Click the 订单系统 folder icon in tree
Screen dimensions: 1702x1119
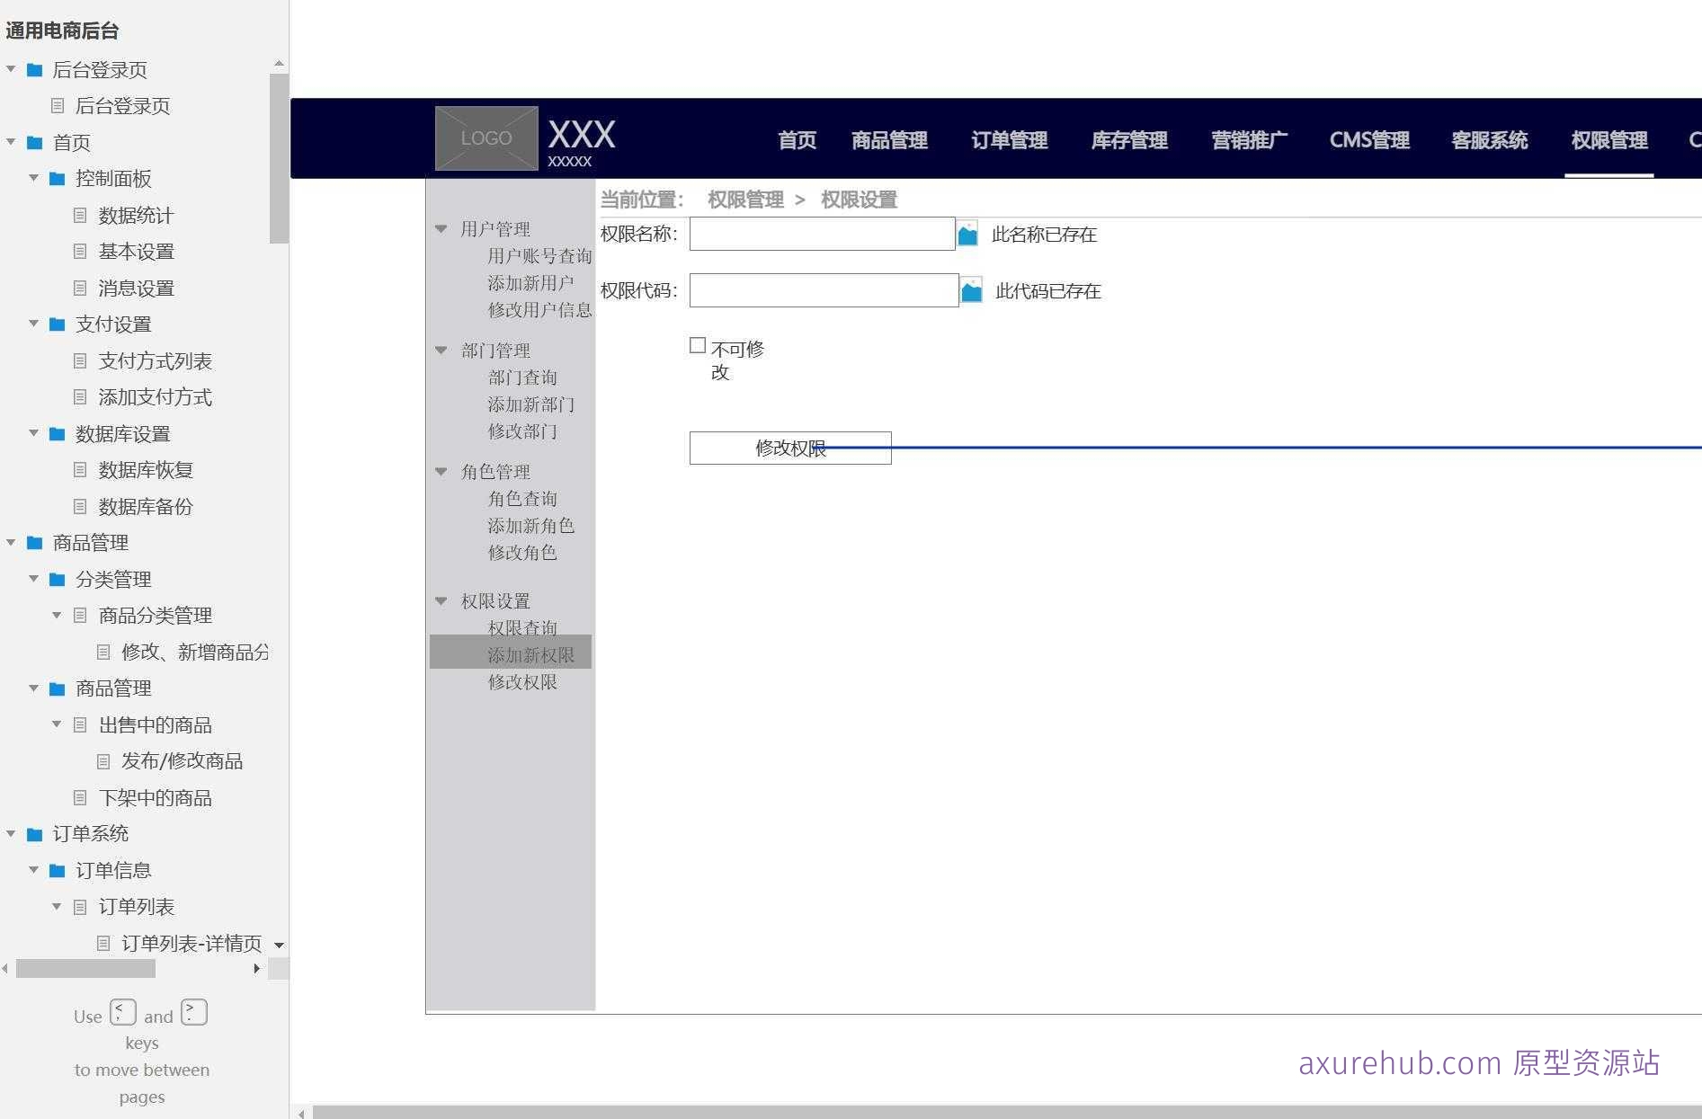(33, 833)
